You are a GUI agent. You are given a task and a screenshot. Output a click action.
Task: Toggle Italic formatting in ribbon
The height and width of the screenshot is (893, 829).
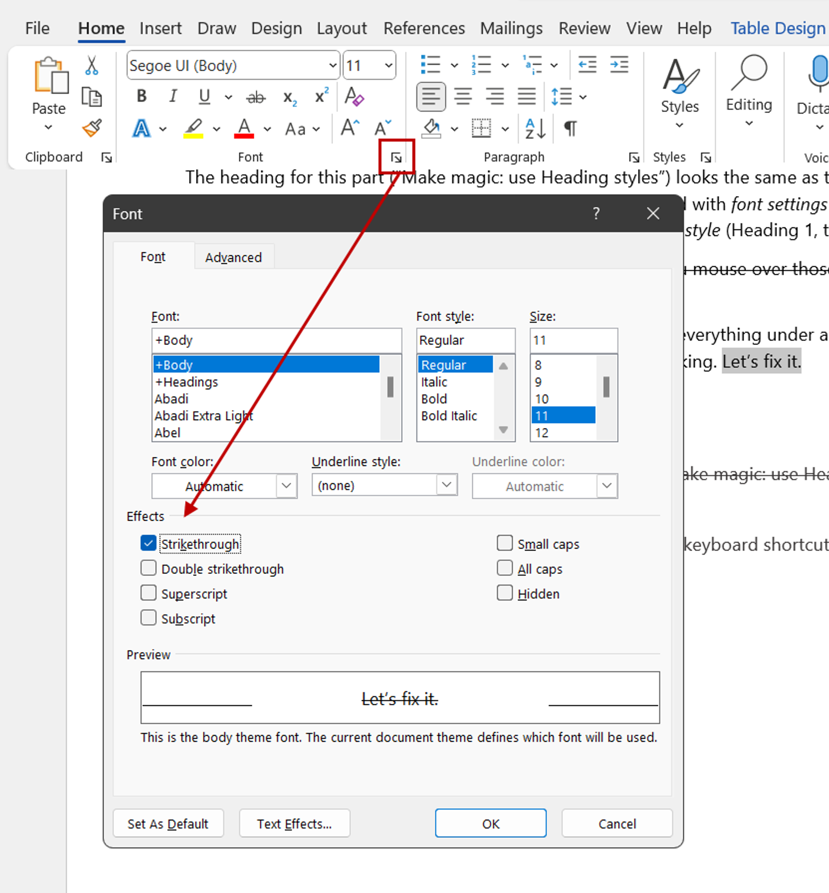pos(173,96)
